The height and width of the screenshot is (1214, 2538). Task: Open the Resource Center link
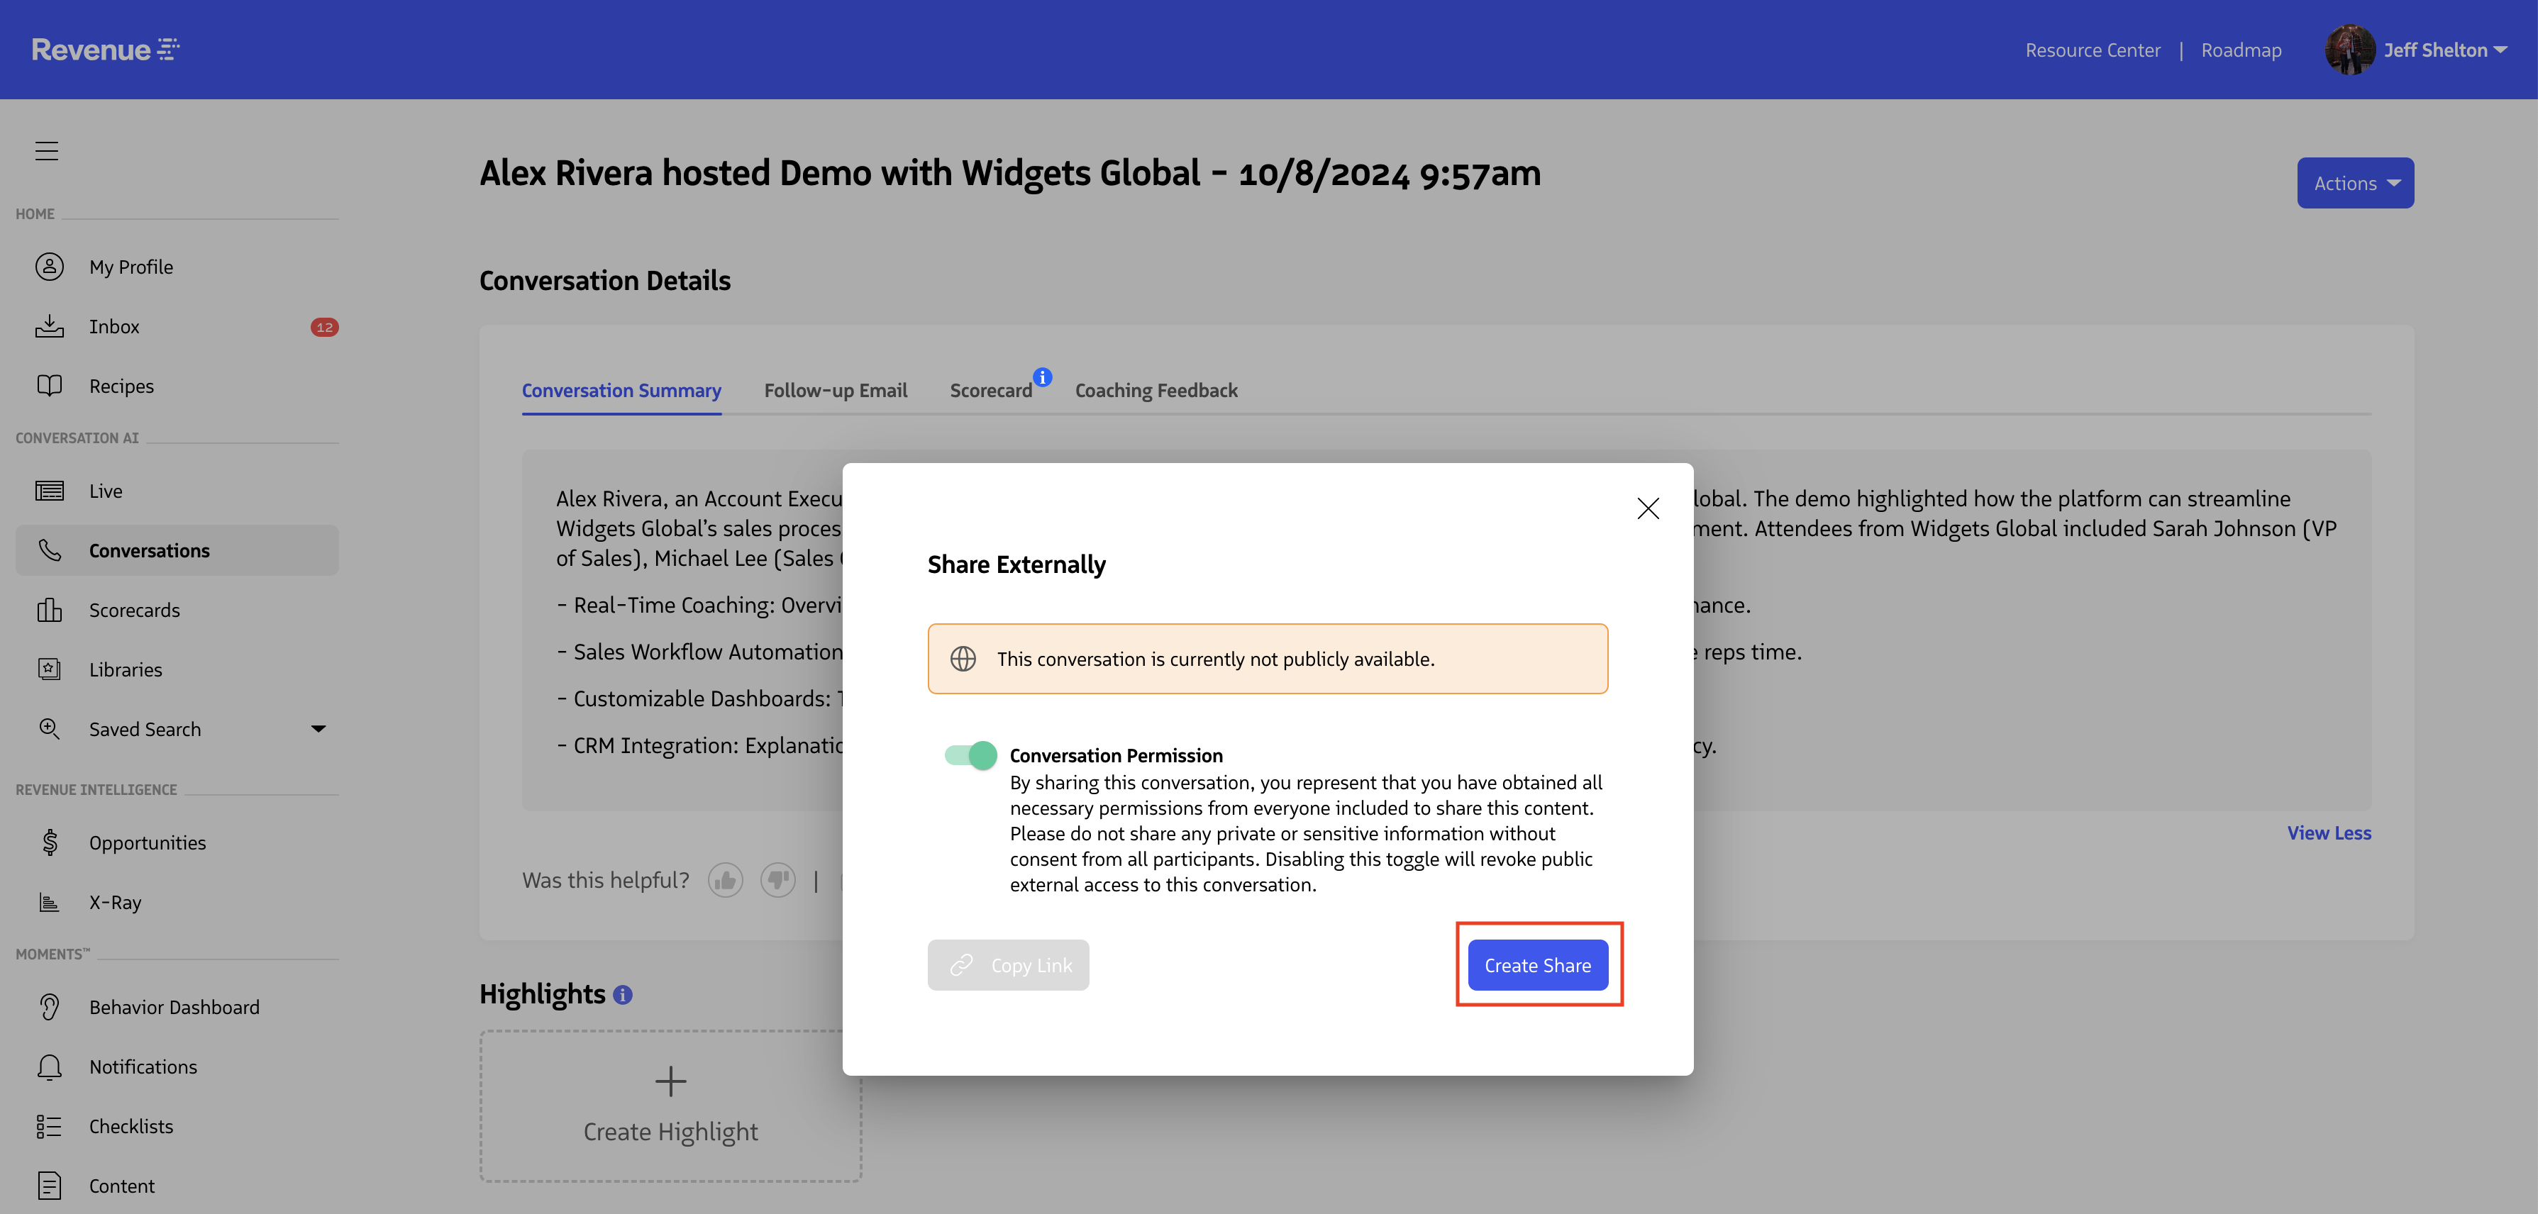2092,50
